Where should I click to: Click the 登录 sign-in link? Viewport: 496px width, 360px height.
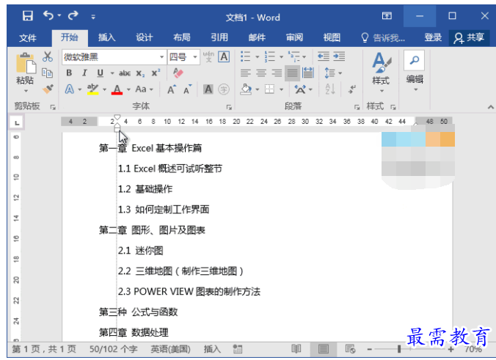433,37
